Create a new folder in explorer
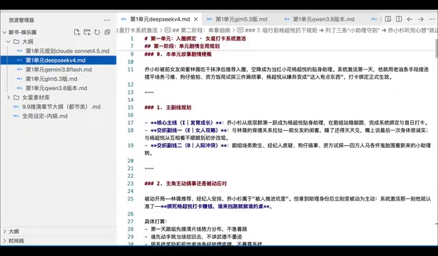The image size is (438, 256). (x=87, y=32)
